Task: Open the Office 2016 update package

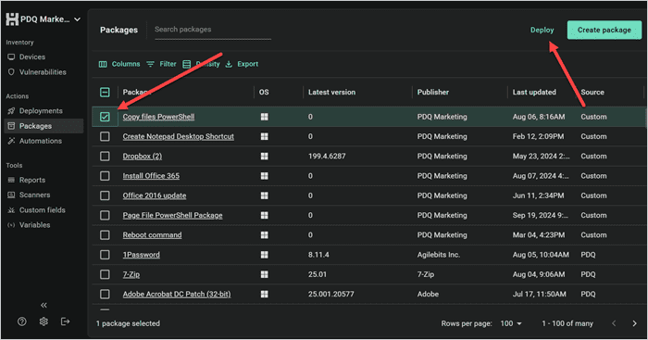Action: tap(155, 195)
